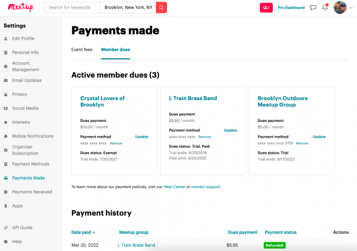Open the API Guide
357x251 pixels.
pos(22,227)
